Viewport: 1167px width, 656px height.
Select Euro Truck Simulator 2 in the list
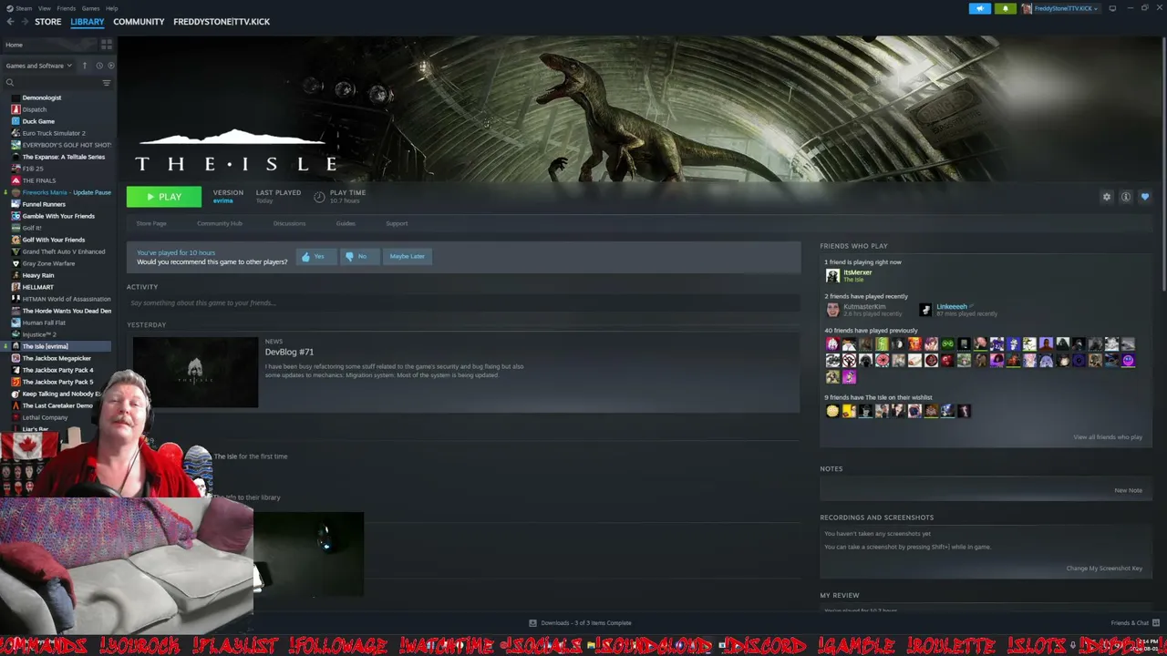(54, 133)
